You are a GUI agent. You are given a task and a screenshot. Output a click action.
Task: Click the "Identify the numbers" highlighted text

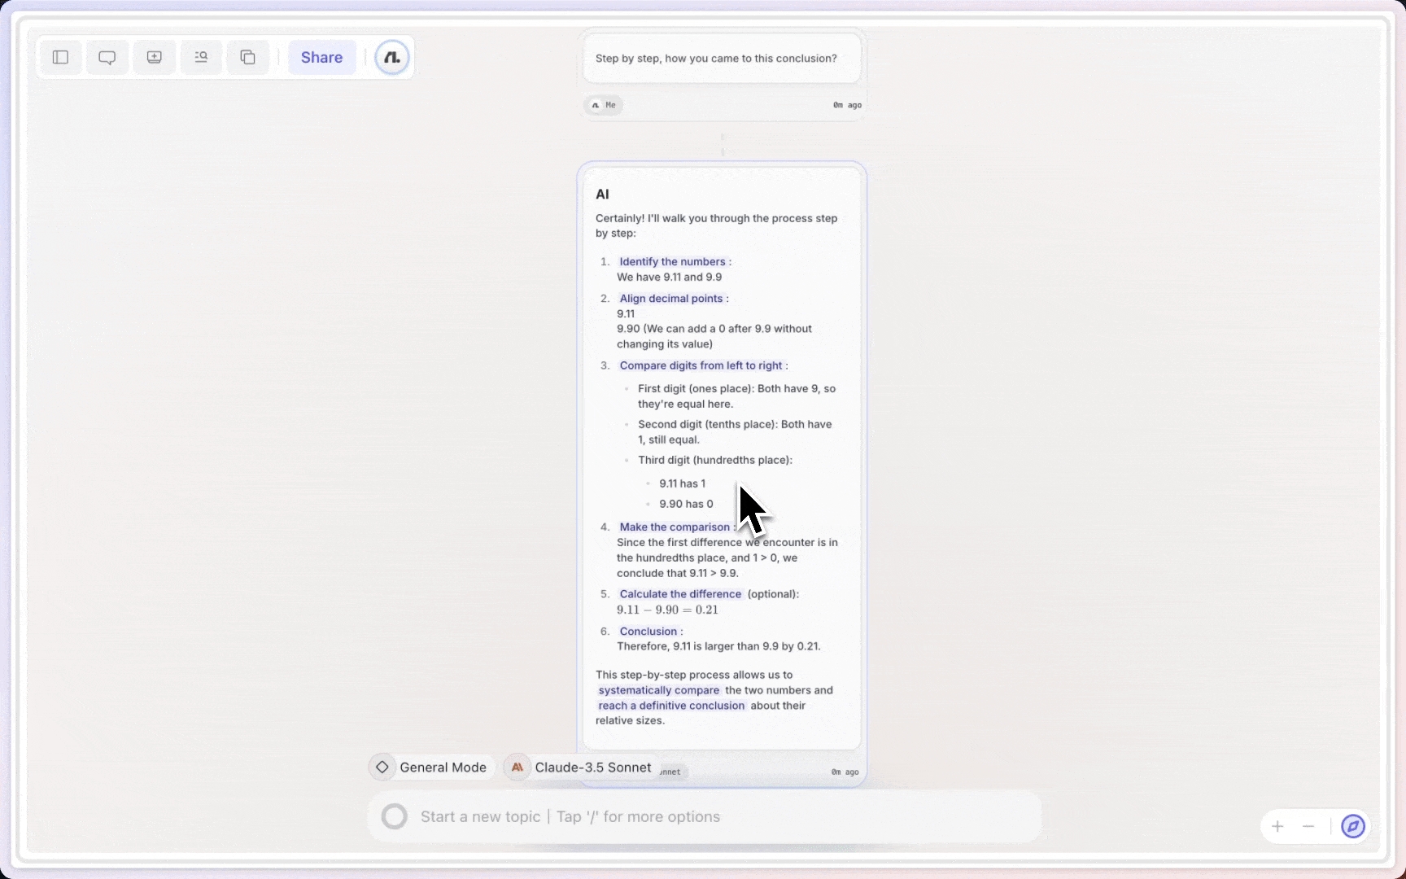pos(672,261)
